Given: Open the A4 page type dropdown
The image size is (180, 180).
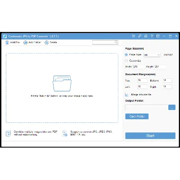Looking at the screenshot, I should coord(152,55).
